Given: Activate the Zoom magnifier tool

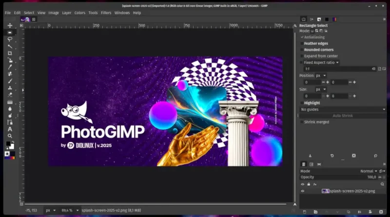Looking at the screenshot, I should [x=10, y=136].
